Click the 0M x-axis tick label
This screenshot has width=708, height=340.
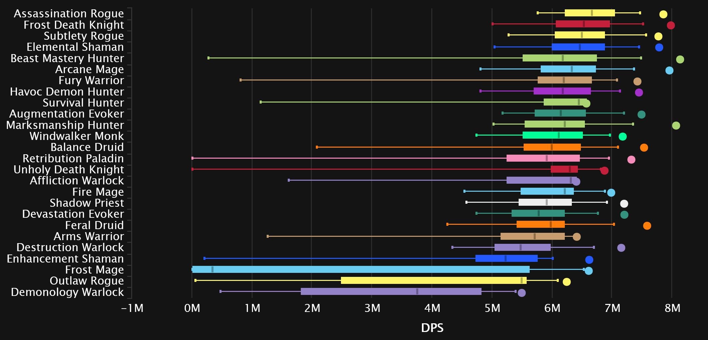192,308
